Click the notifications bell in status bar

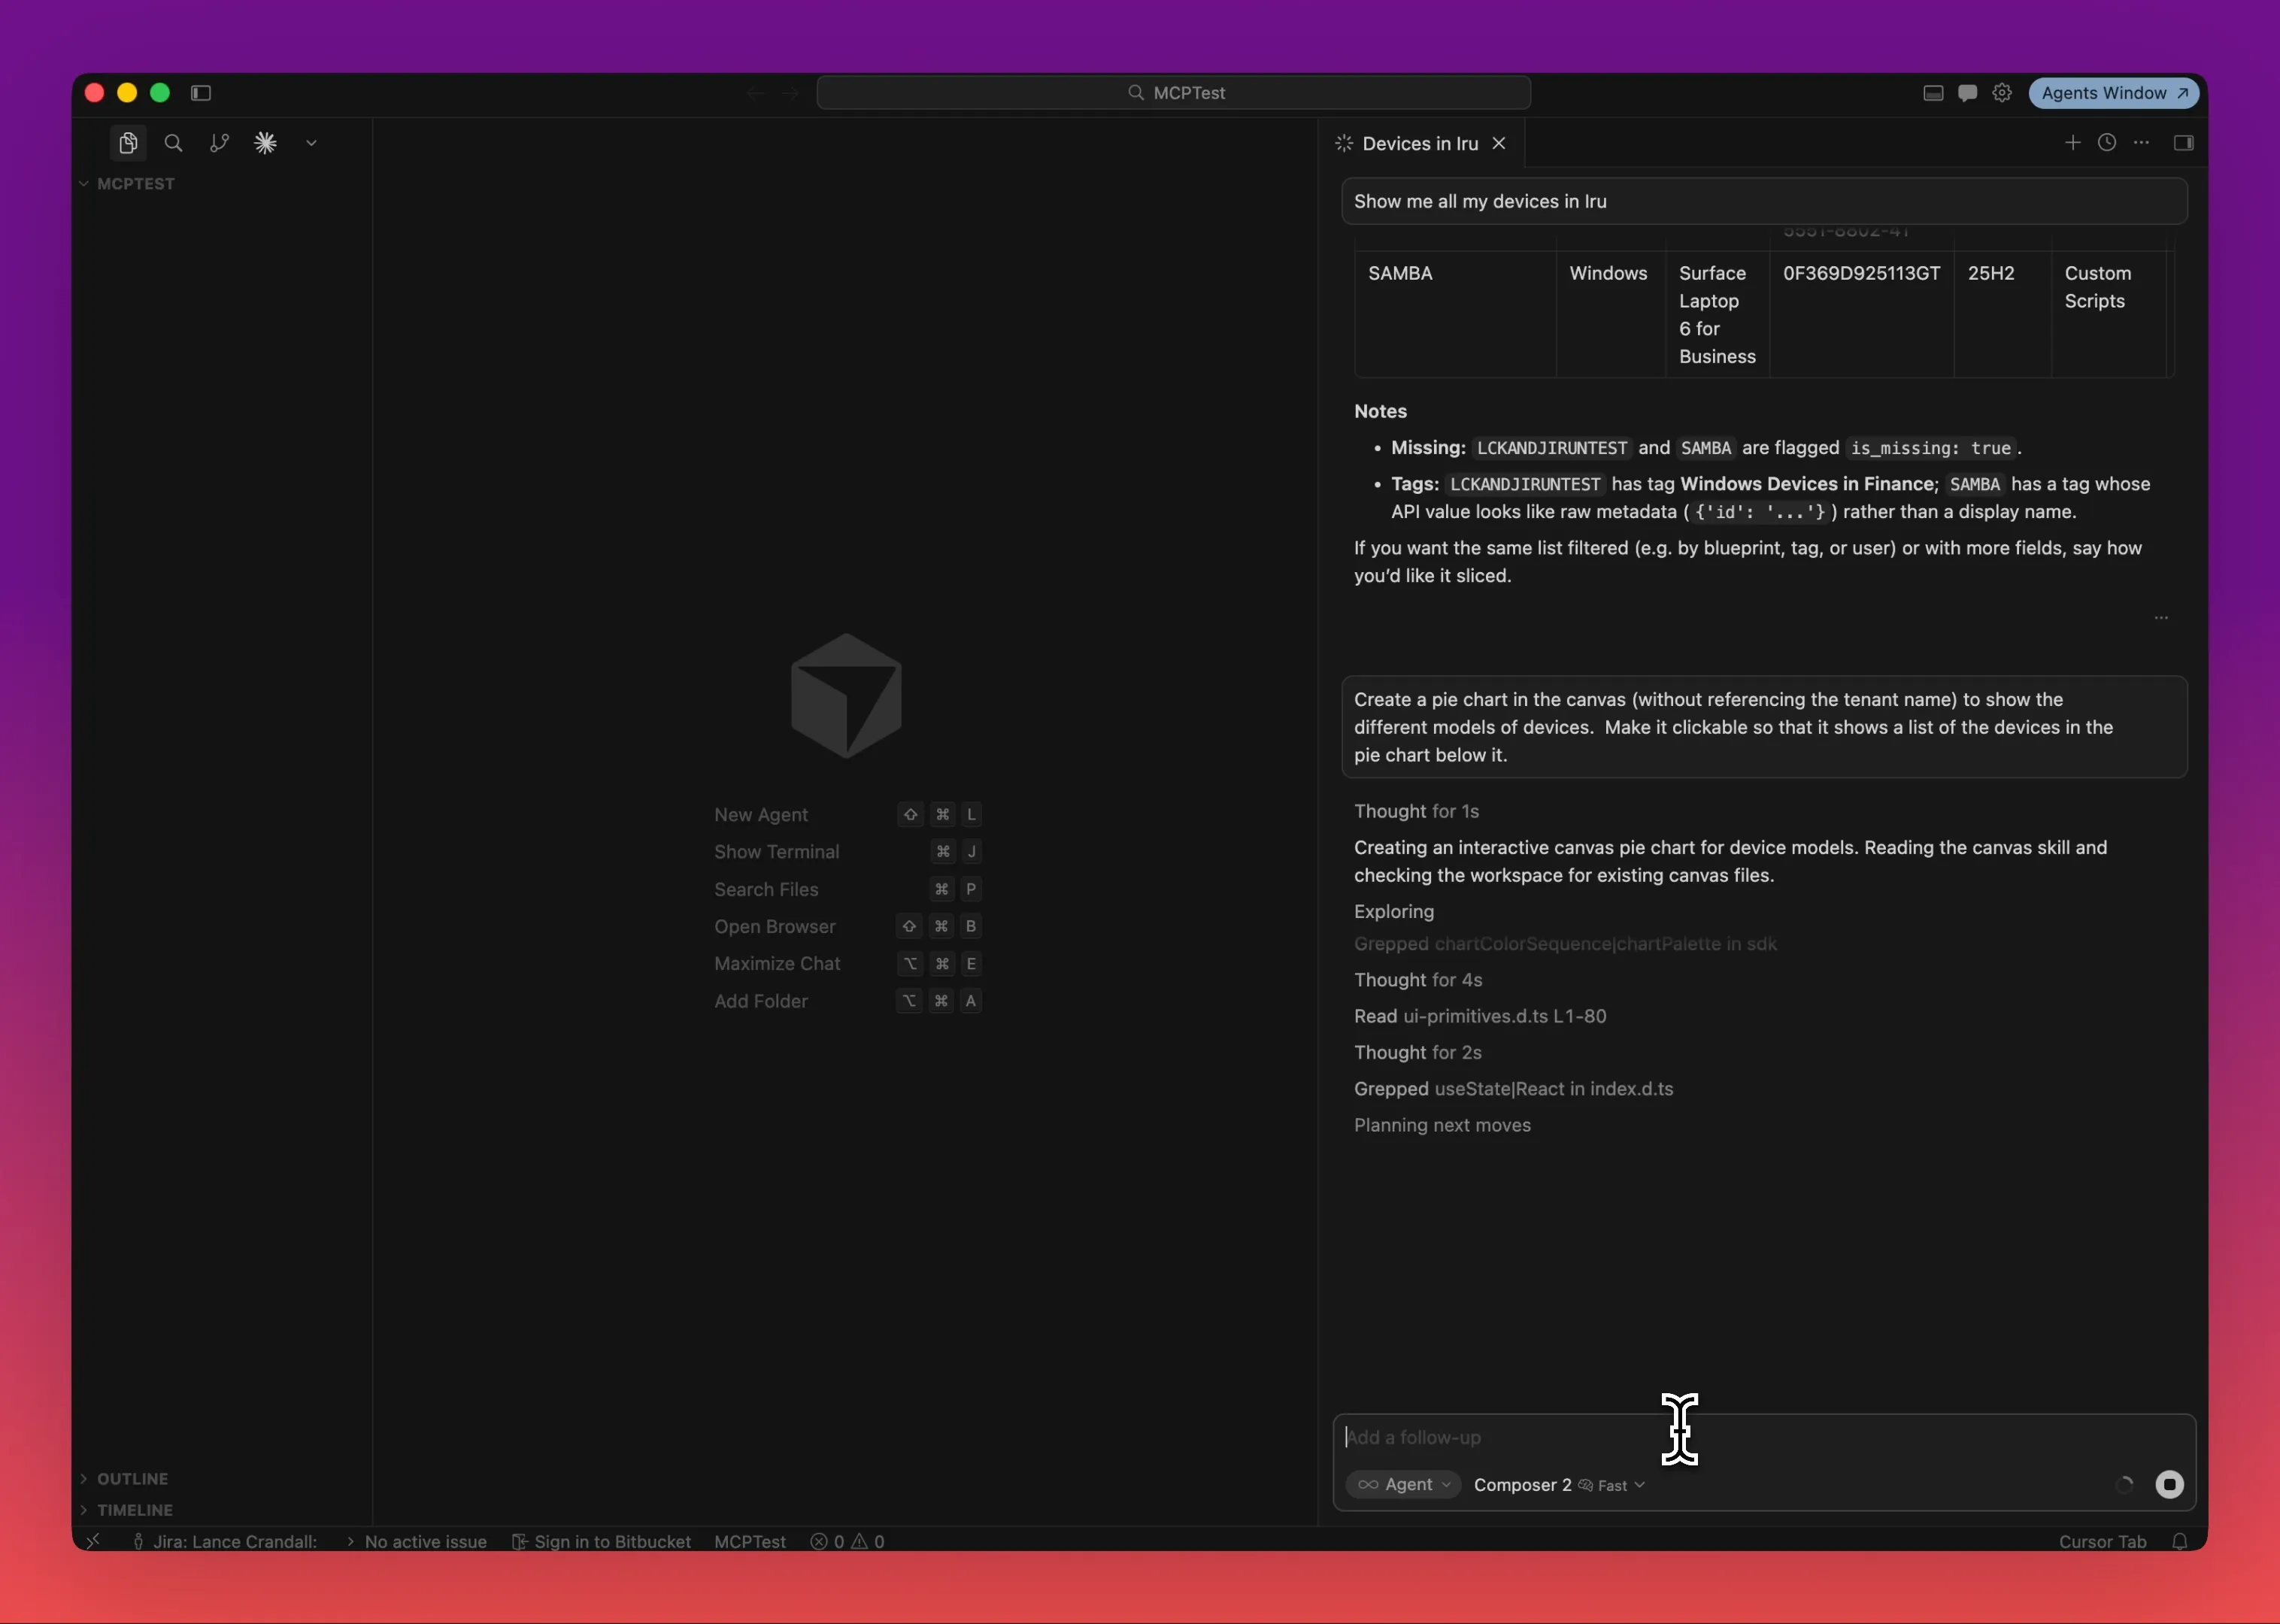[x=2180, y=1541]
